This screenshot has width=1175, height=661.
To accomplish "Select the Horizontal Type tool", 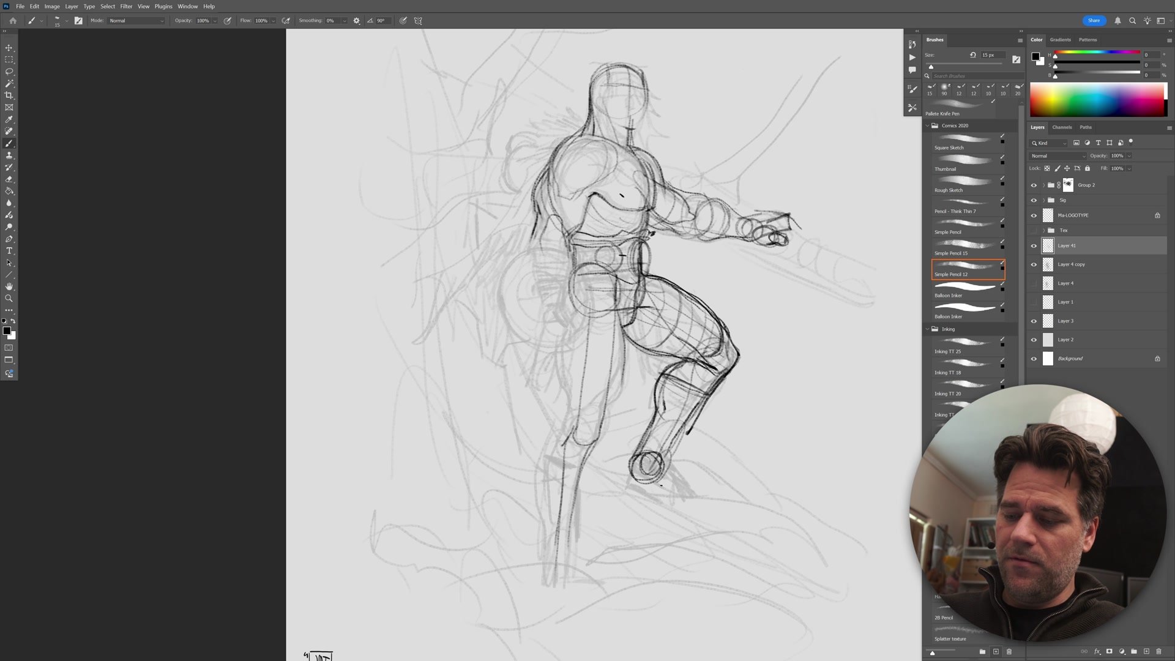I will click(x=9, y=251).
